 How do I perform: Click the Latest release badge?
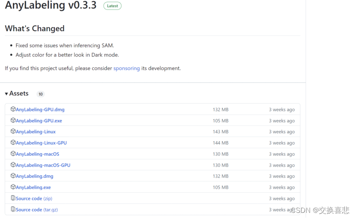[112, 6]
